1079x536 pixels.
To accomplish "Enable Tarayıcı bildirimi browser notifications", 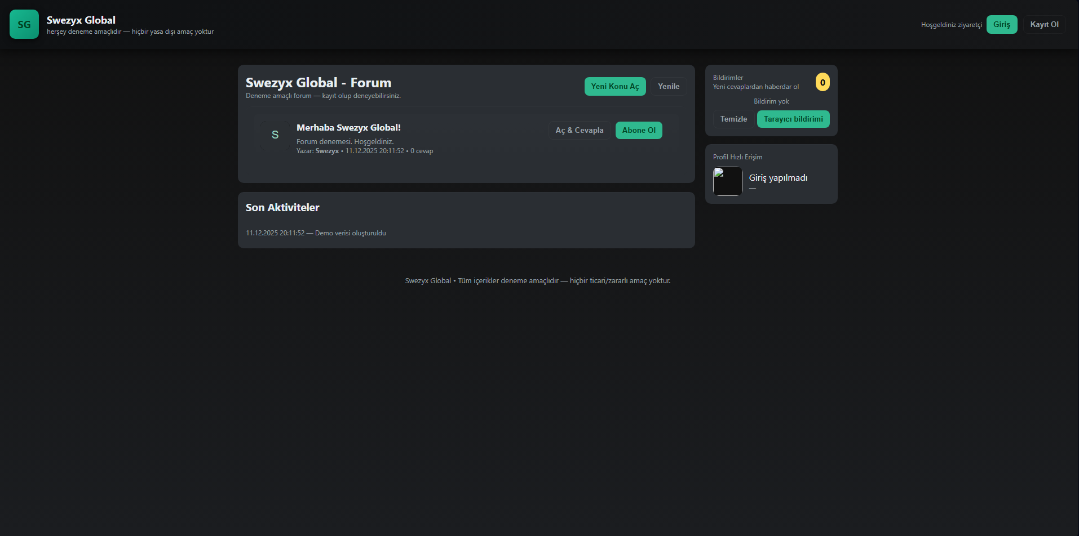I will click(x=793, y=119).
